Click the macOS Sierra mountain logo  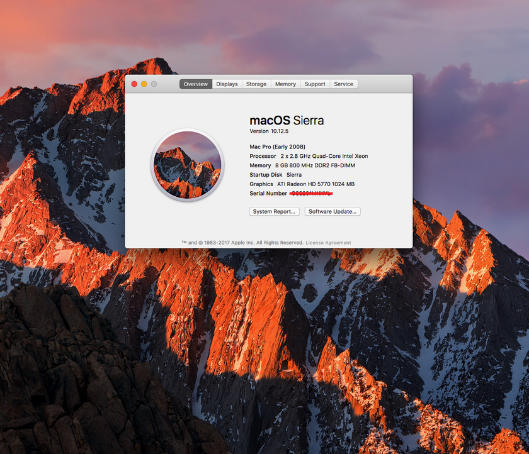point(188,165)
